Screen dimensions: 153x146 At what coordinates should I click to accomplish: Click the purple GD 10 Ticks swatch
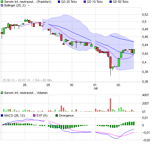click(x=85, y=2)
